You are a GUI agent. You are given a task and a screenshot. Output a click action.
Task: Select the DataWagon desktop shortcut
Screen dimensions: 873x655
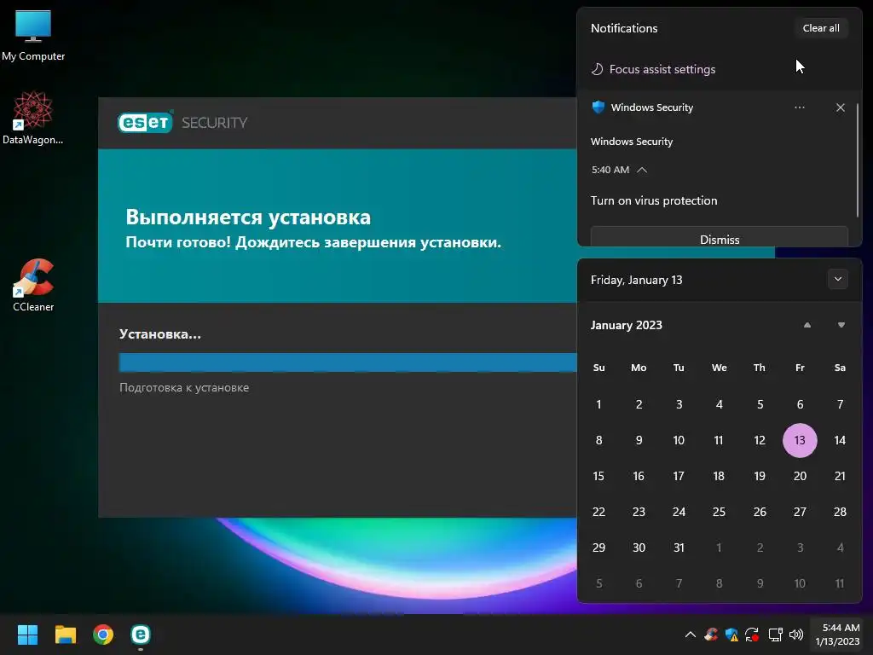coord(33,118)
